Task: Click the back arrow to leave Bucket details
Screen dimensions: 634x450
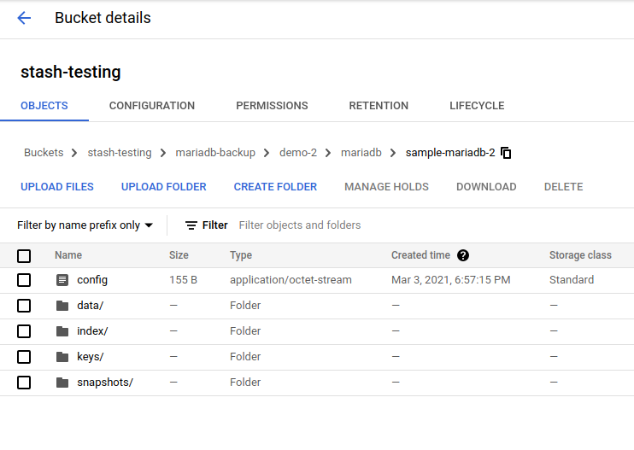Action: (x=24, y=18)
